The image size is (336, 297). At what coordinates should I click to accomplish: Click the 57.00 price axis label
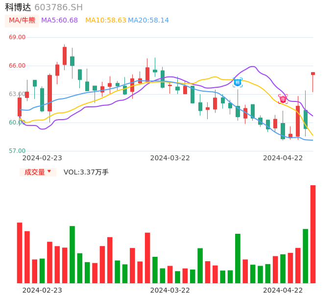[17, 151]
